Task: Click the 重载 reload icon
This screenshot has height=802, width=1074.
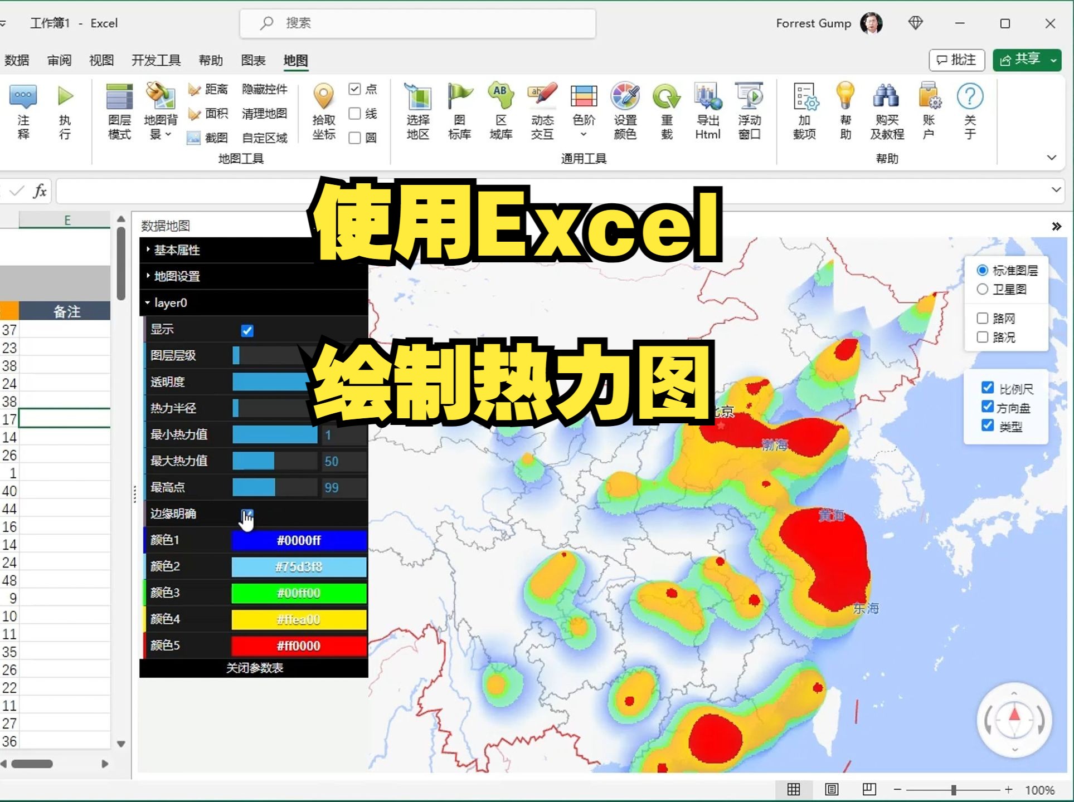Action: pos(667,96)
